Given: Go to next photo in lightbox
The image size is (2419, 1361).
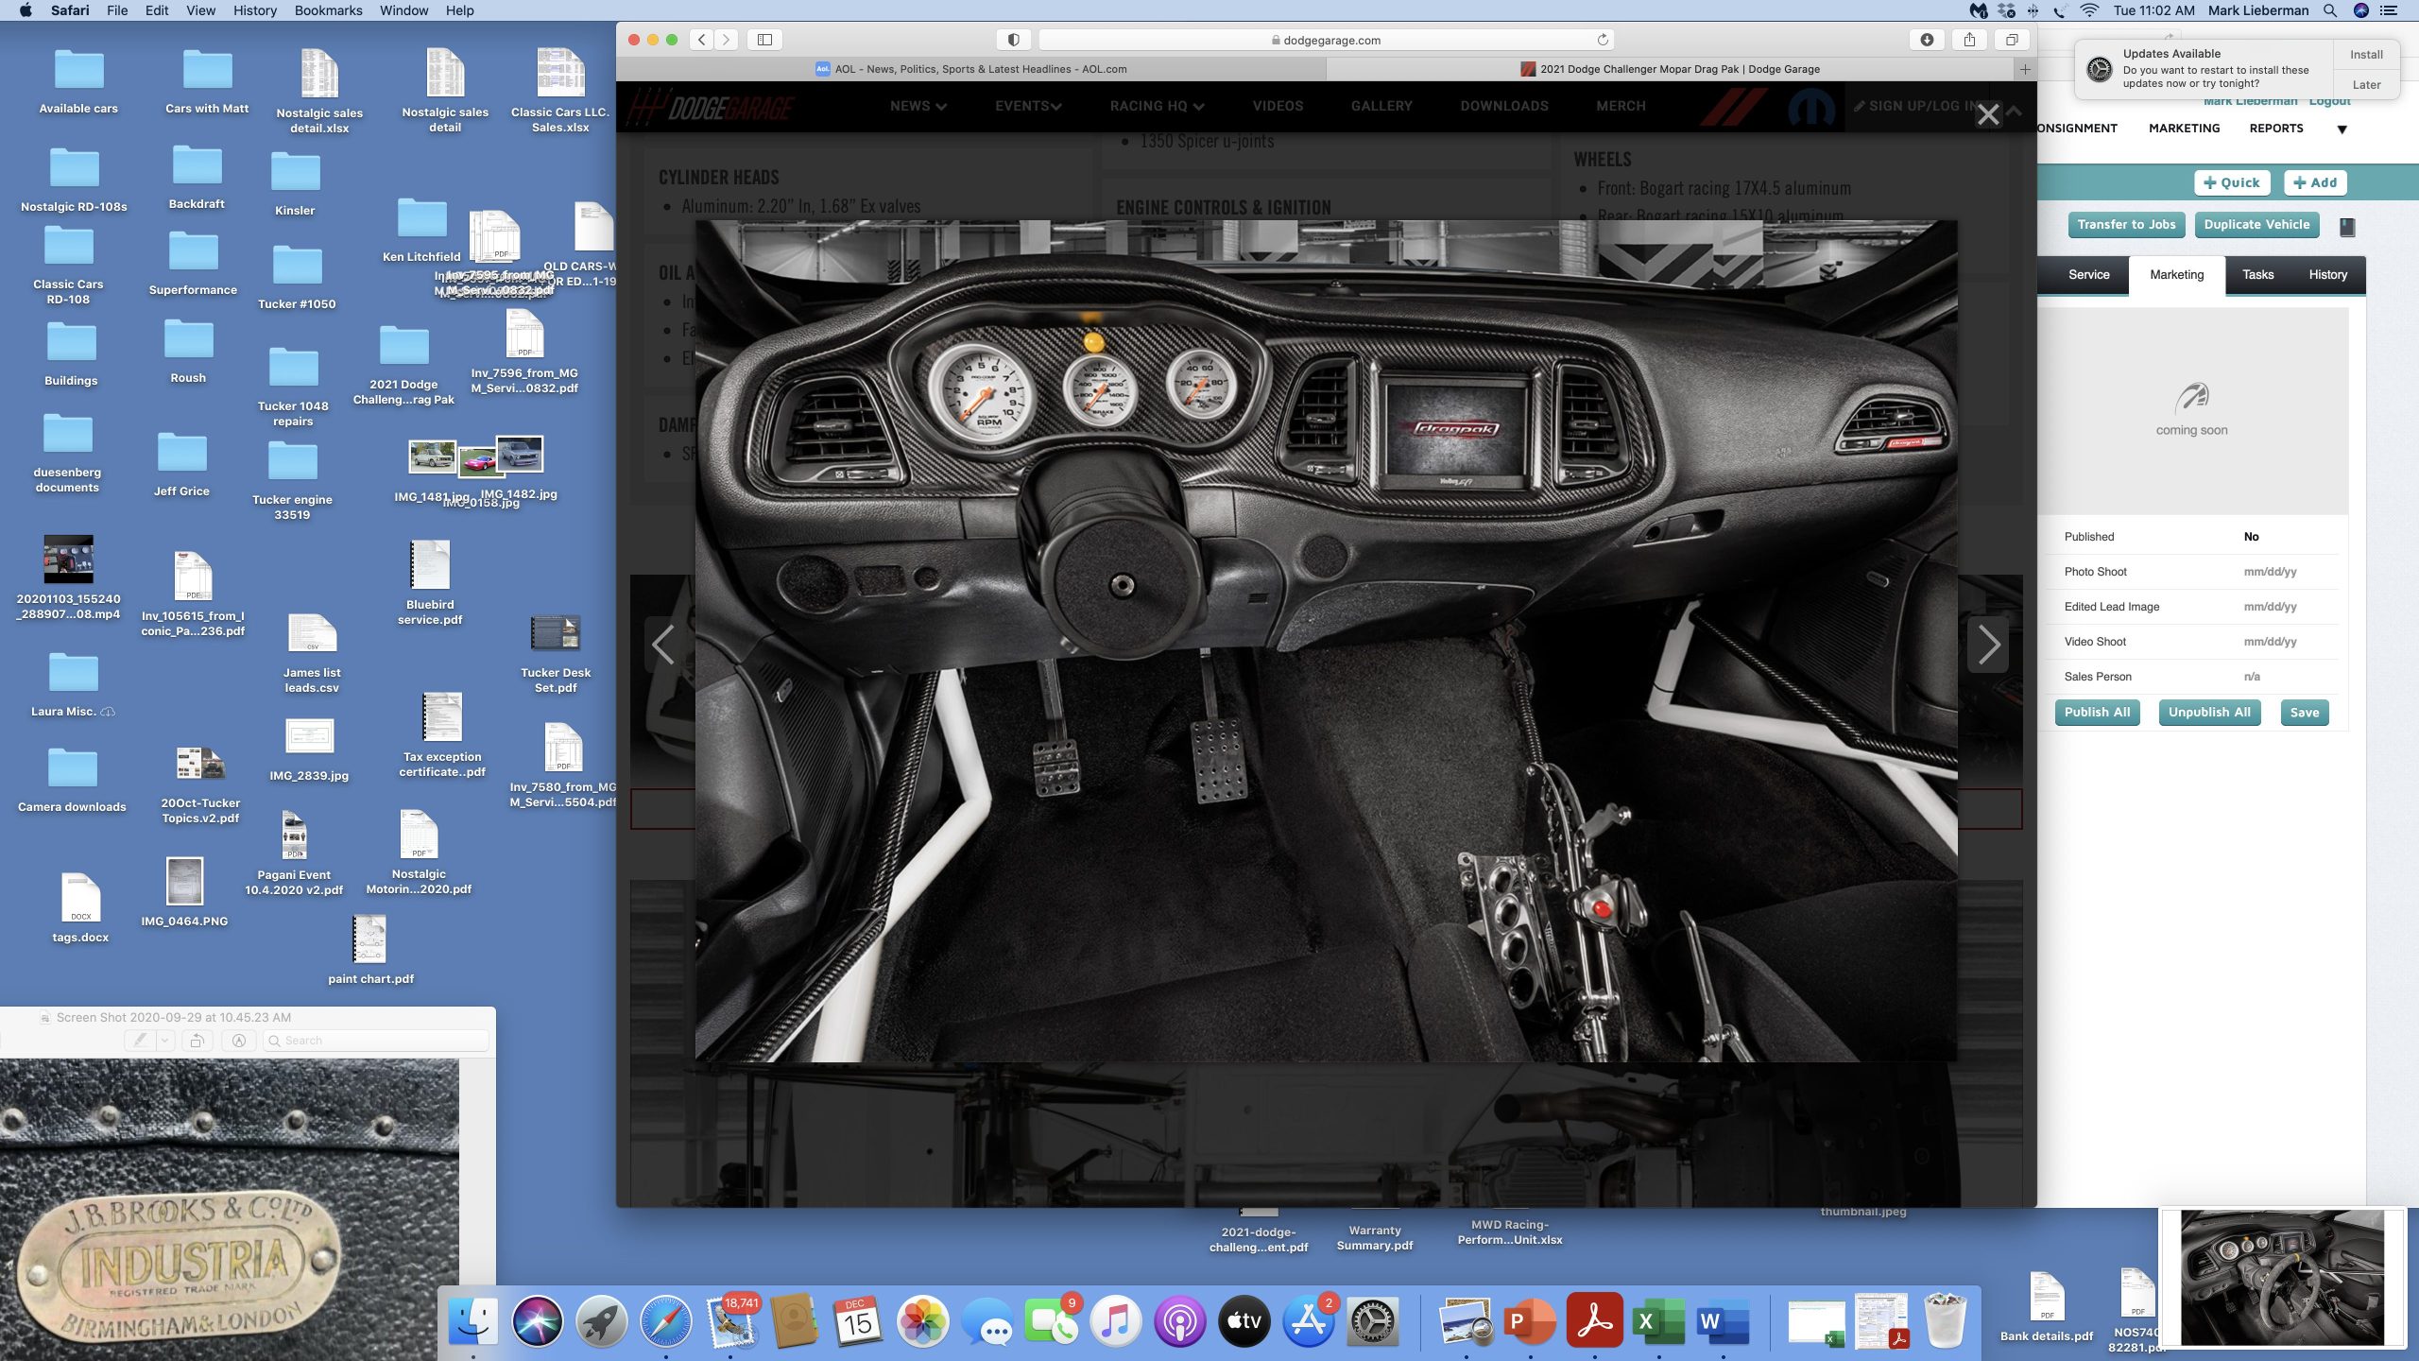Looking at the screenshot, I should [x=1988, y=645].
